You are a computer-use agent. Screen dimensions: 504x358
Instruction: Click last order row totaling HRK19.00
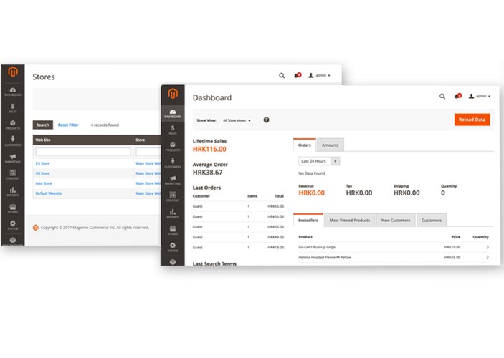point(238,248)
